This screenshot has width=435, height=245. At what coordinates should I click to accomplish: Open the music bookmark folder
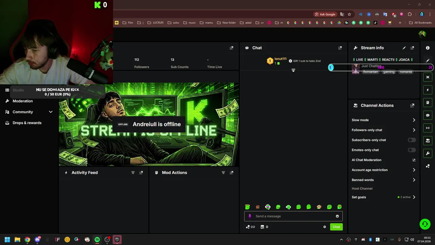pyautogui.click(x=189, y=23)
